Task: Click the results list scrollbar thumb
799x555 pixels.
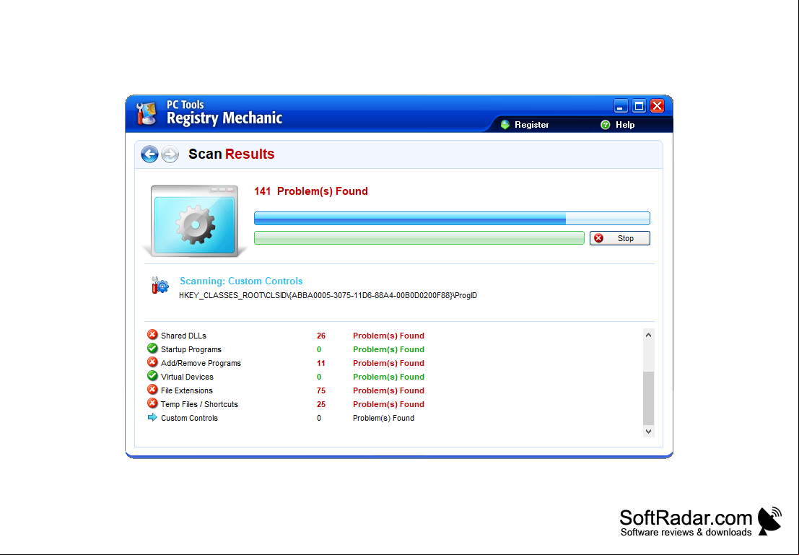Action: (x=648, y=398)
